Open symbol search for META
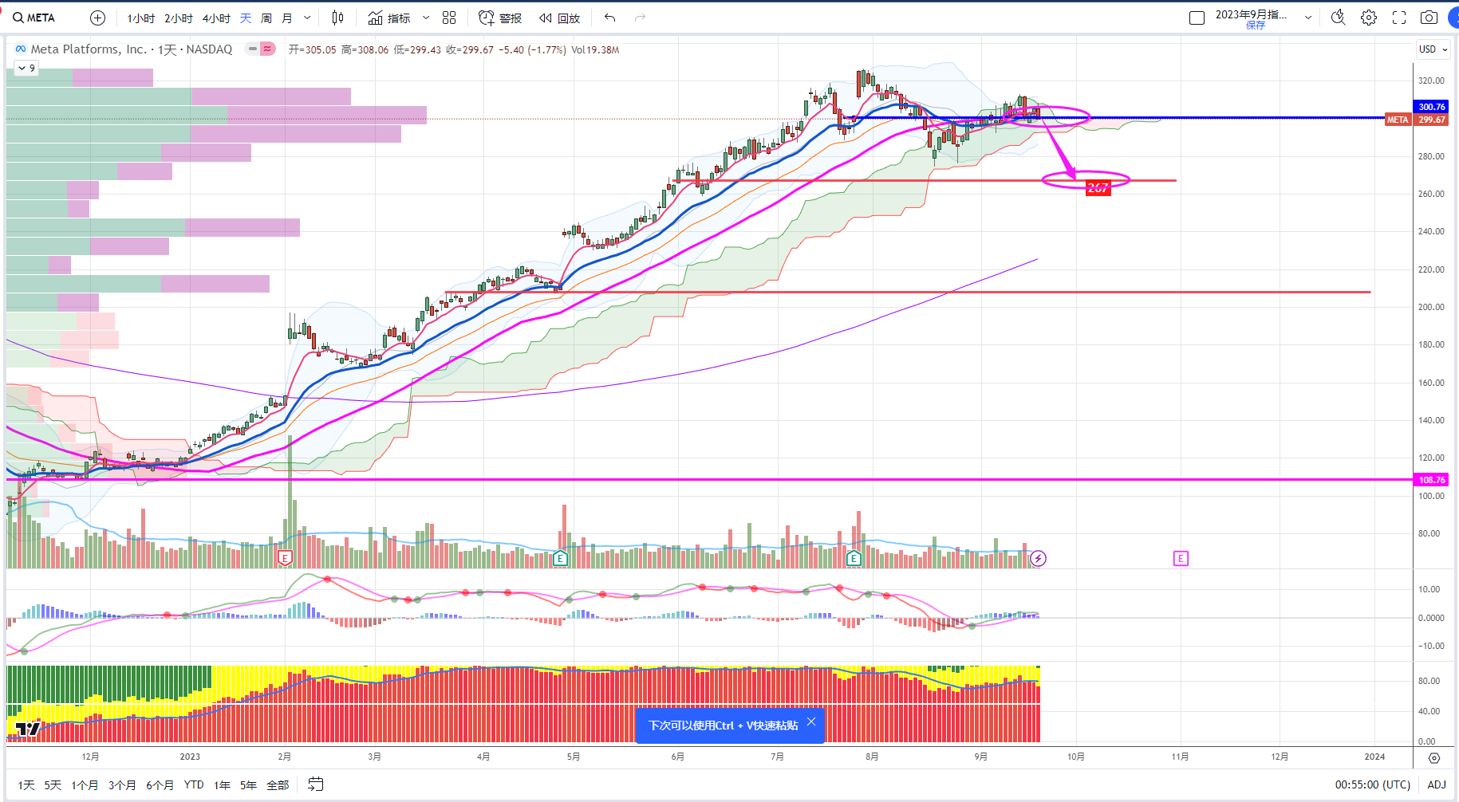Screen dimensions: 1459x802 click(x=34, y=18)
